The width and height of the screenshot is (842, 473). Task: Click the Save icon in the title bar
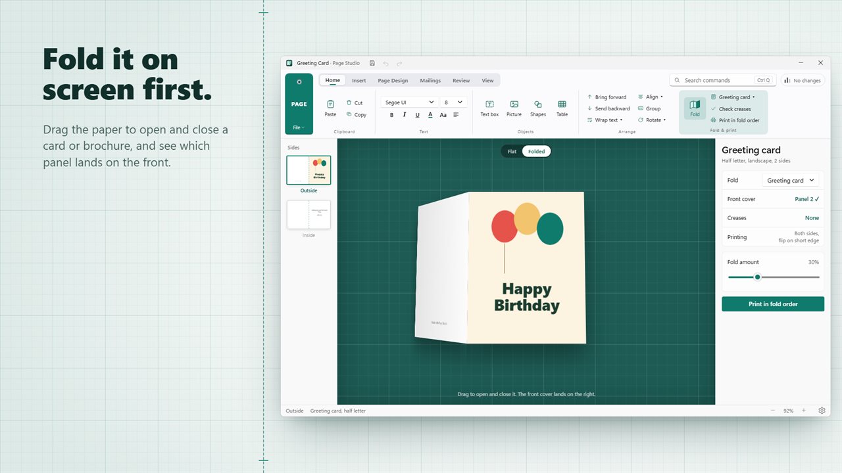(372, 63)
